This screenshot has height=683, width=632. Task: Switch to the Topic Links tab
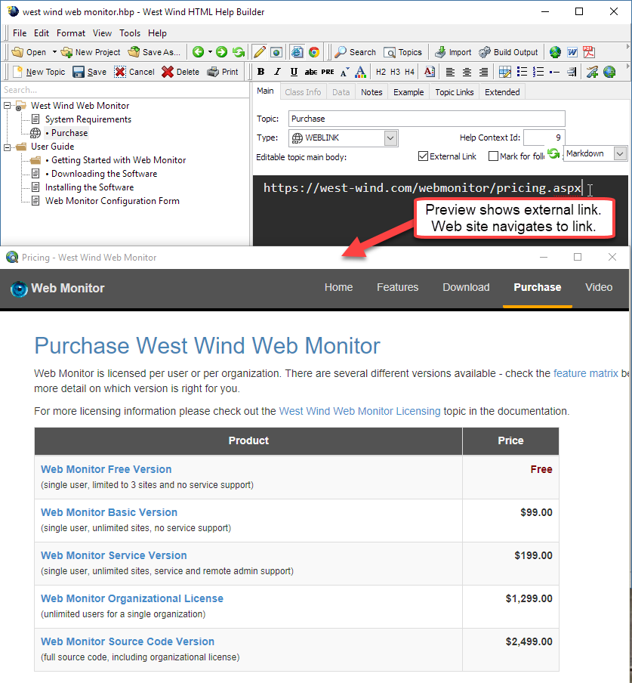(455, 92)
